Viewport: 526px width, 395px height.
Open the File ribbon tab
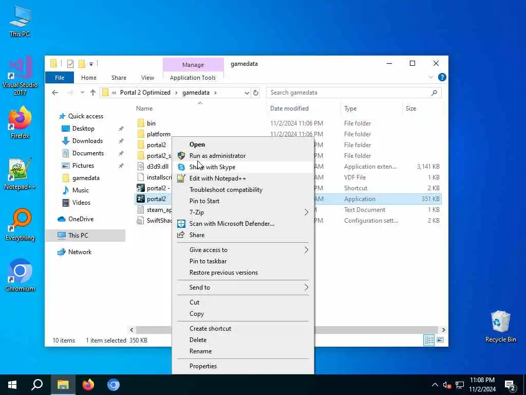(x=60, y=78)
